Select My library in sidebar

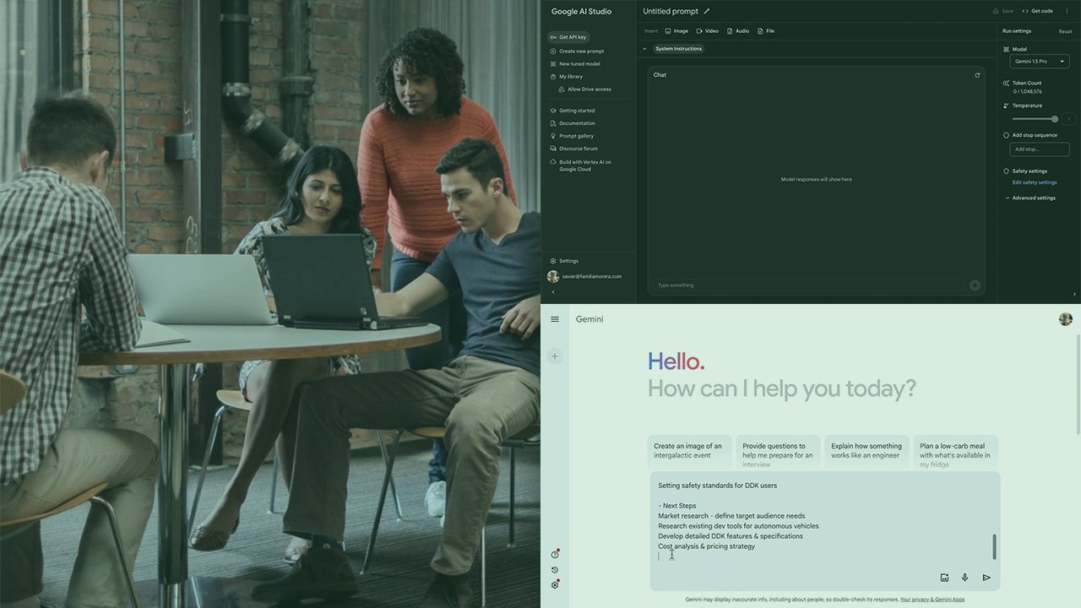pos(570,77)
